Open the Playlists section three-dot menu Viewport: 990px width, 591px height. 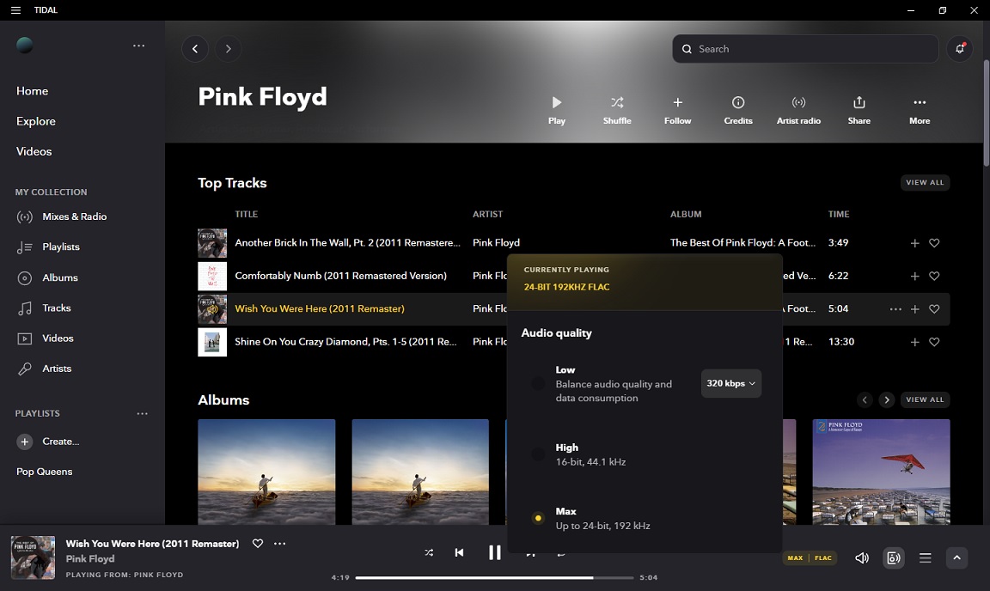(x=142, y=413)
